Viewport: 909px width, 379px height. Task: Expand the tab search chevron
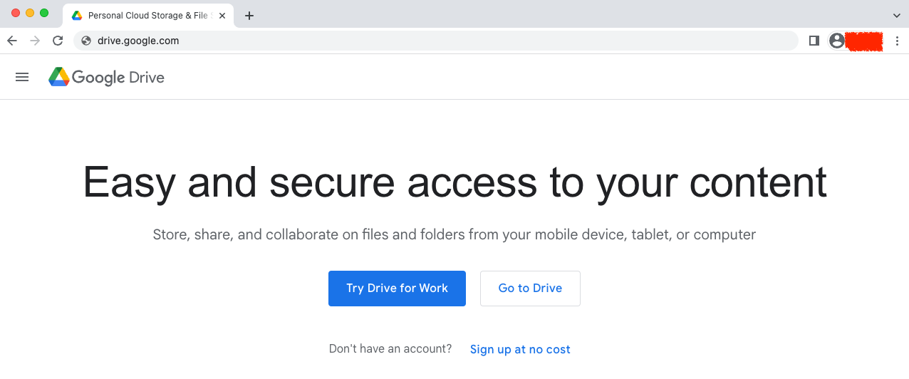[x=896, y=15]
